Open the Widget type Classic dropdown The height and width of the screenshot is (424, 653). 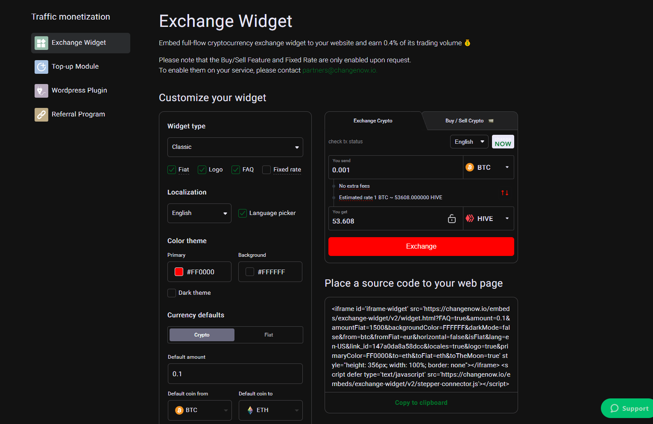point(235,147)
